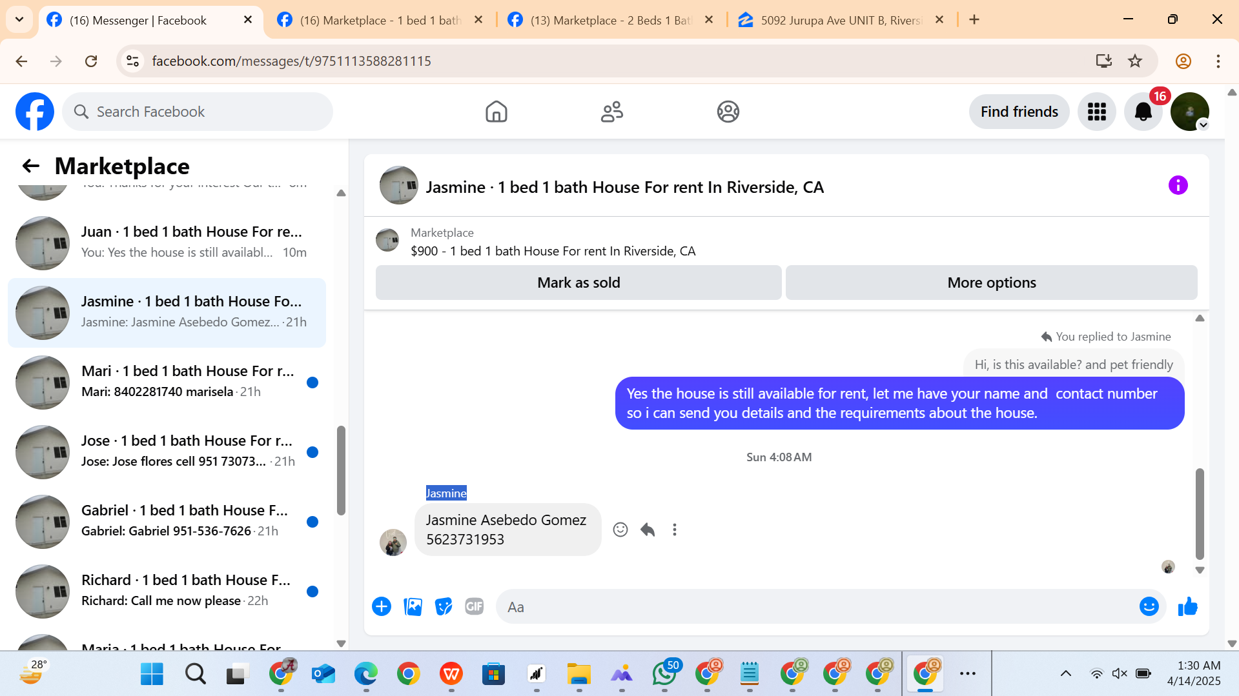This screenshot has width=1239, height=696.
Task: Bookmark this page with the star icon
Action: 1134,61
